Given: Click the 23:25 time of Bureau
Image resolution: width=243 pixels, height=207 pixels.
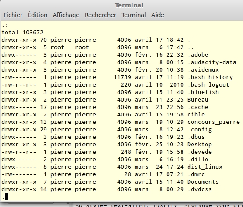Looking at the screenshot, I should tap(175, 99).
